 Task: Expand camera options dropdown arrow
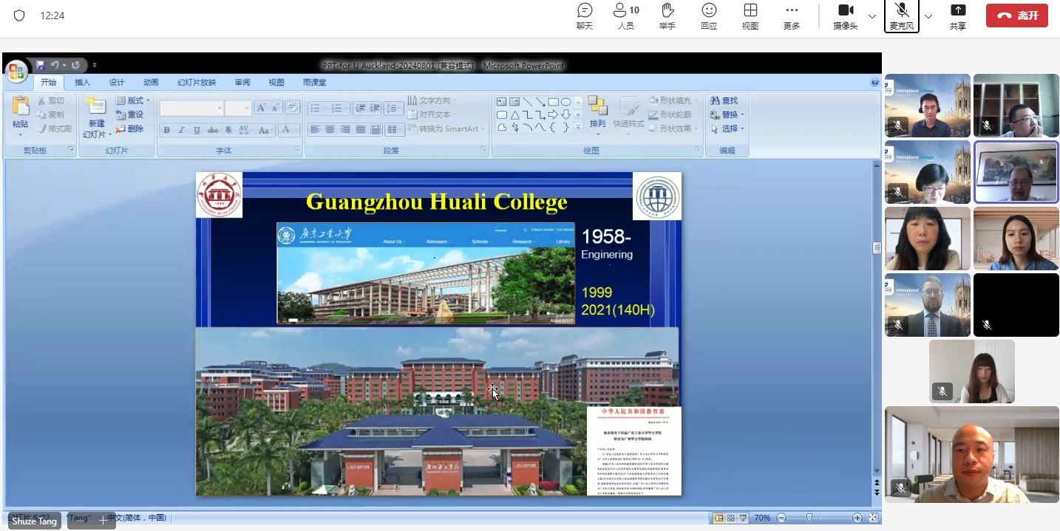pyautogui.click(x=872, y=16)
